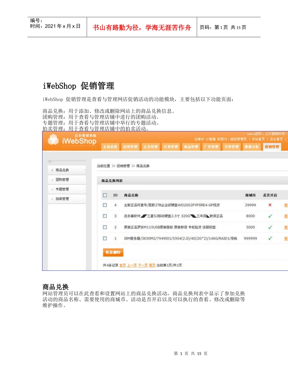This screenshot has width=288, height=373.
Task: Open the 全局设置 tab
Action: pos(110,147)
